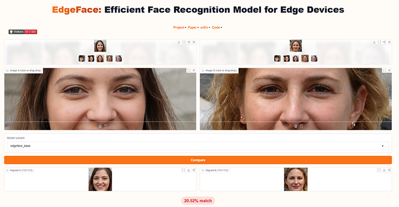
Task: Expand Aligned B image to fullscreen
Action: point(379,170)
